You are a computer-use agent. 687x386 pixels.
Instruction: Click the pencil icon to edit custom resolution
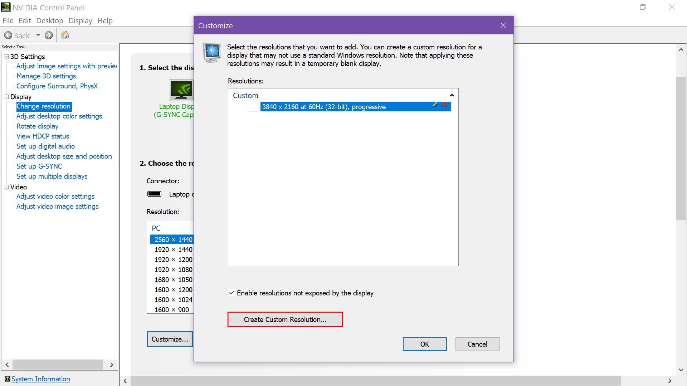coord(435,105)
